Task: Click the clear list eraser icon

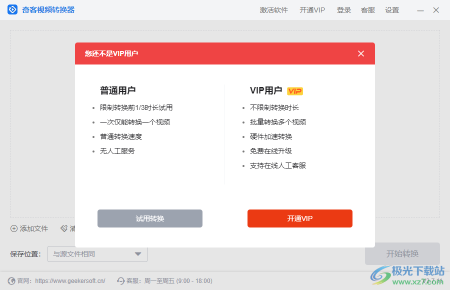Action: pos(63,228)
